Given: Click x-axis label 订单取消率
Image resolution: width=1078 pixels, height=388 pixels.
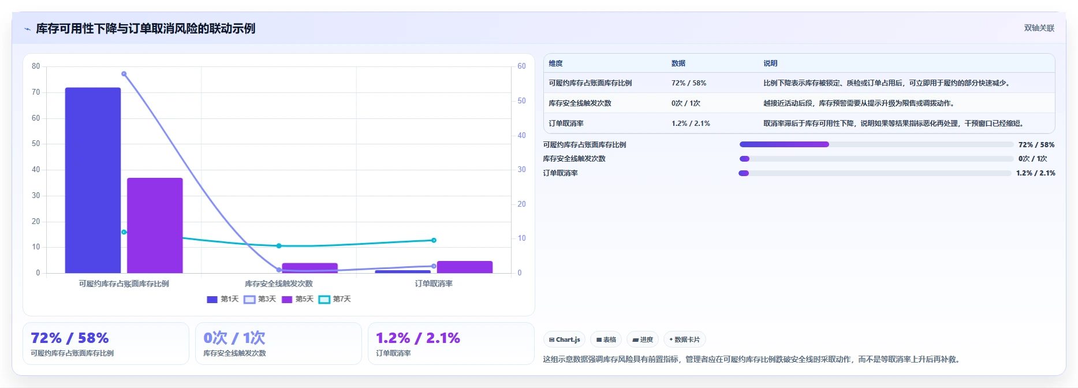Looking at the screenshot, I should (434, 283).
